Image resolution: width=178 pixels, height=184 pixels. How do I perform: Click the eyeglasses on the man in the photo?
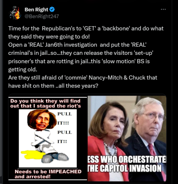tap(154, 116)
